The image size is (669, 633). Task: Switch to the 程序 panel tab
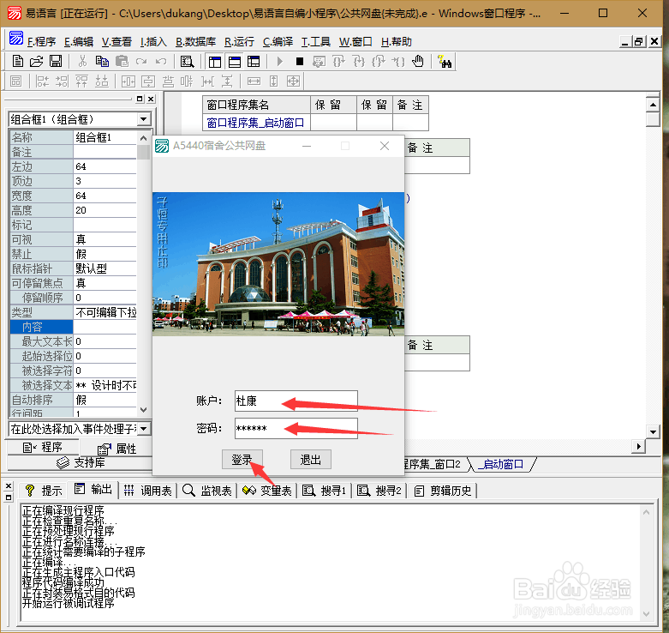coord(43,447)
